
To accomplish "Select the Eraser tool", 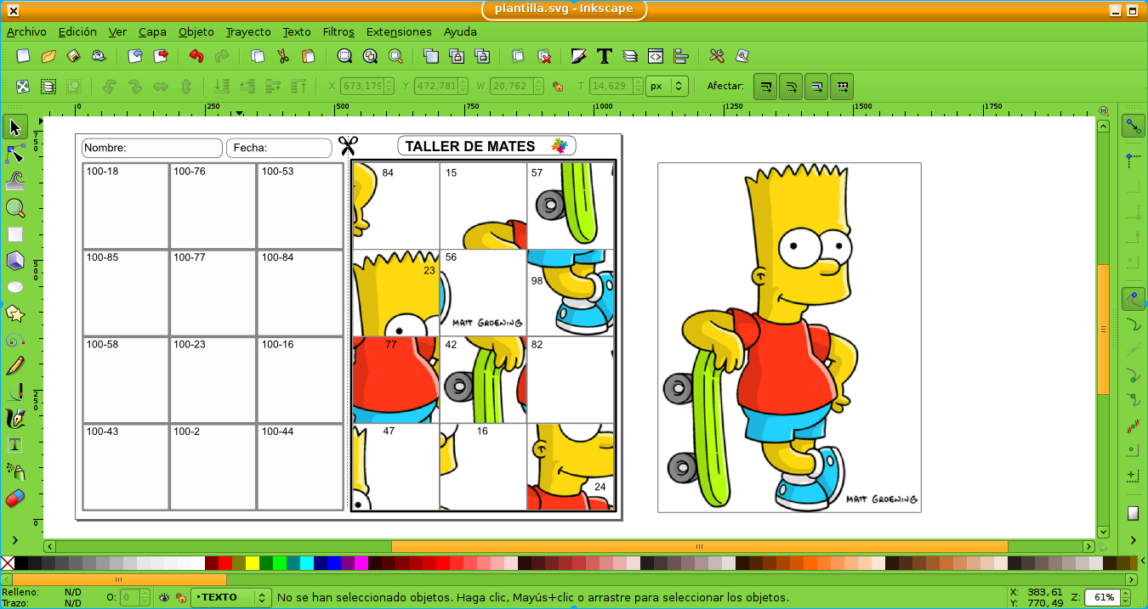I will pos(14,498).
